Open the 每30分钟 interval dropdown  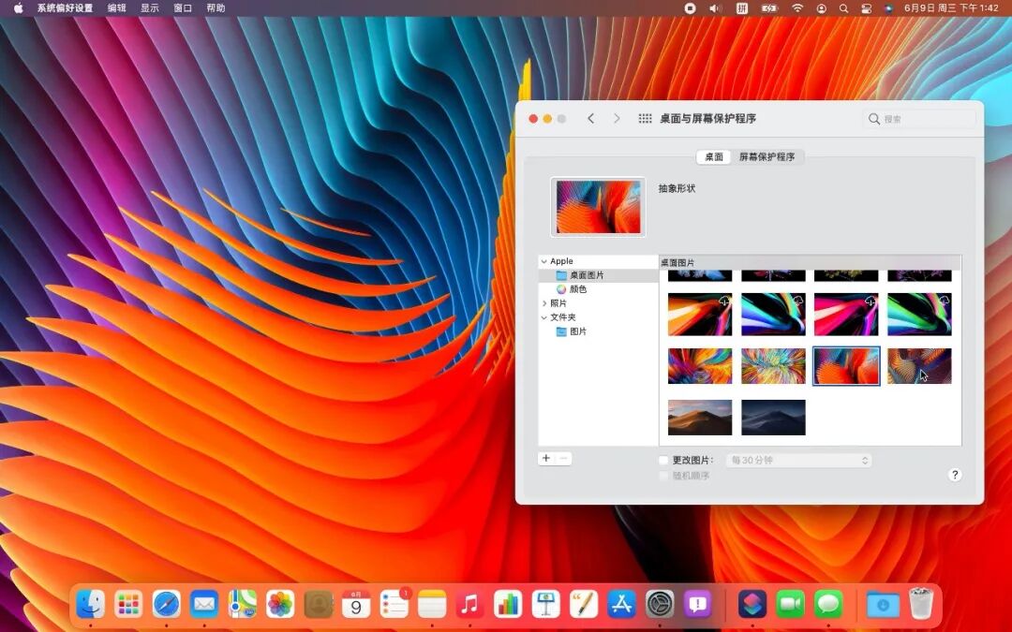coord(799,460)
